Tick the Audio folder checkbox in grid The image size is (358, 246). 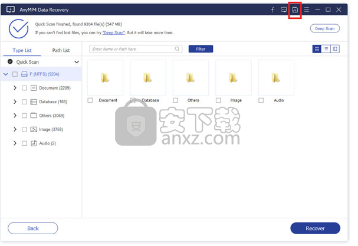point(261,100)
